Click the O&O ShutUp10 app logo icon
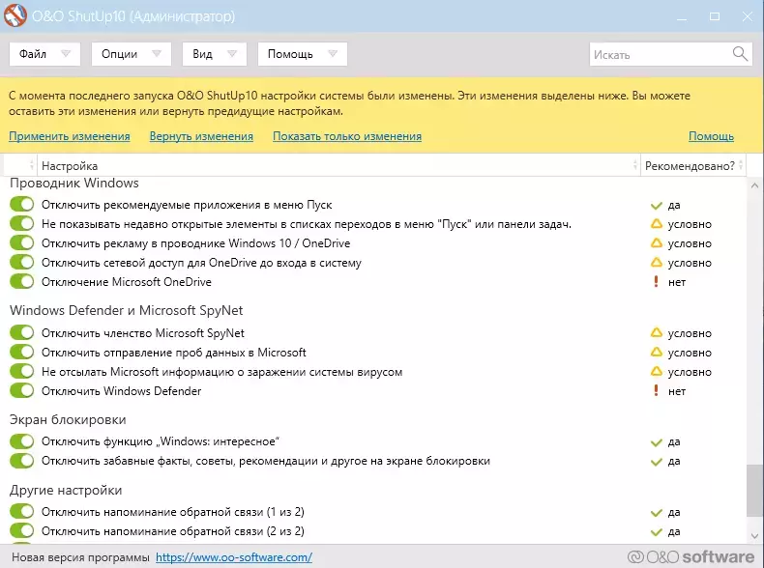The width and height of the screenshot is (764, 568). pos(15,15)
